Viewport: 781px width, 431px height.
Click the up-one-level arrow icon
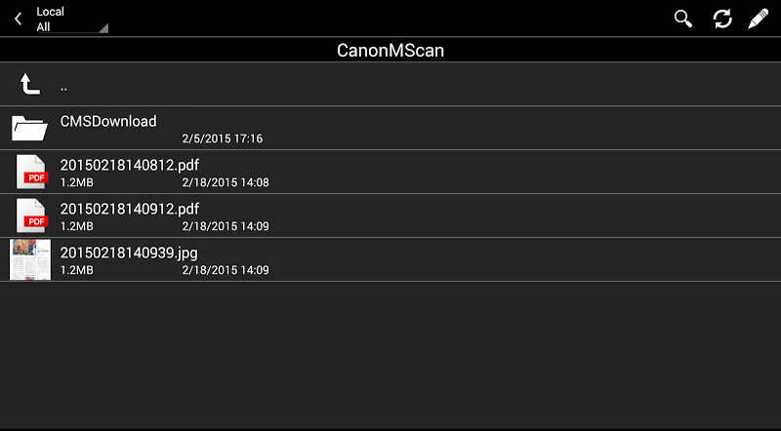pos(29,84)
